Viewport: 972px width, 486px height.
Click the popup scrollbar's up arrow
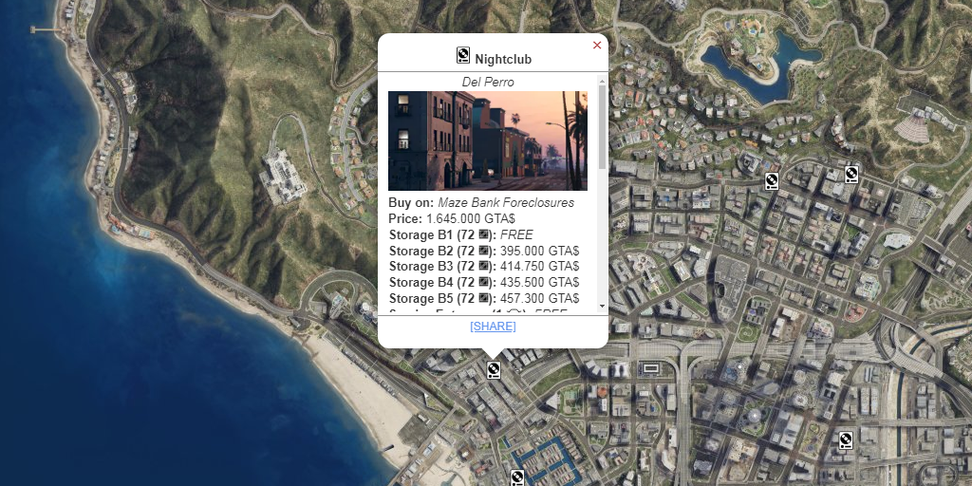[x=602, y=81]
